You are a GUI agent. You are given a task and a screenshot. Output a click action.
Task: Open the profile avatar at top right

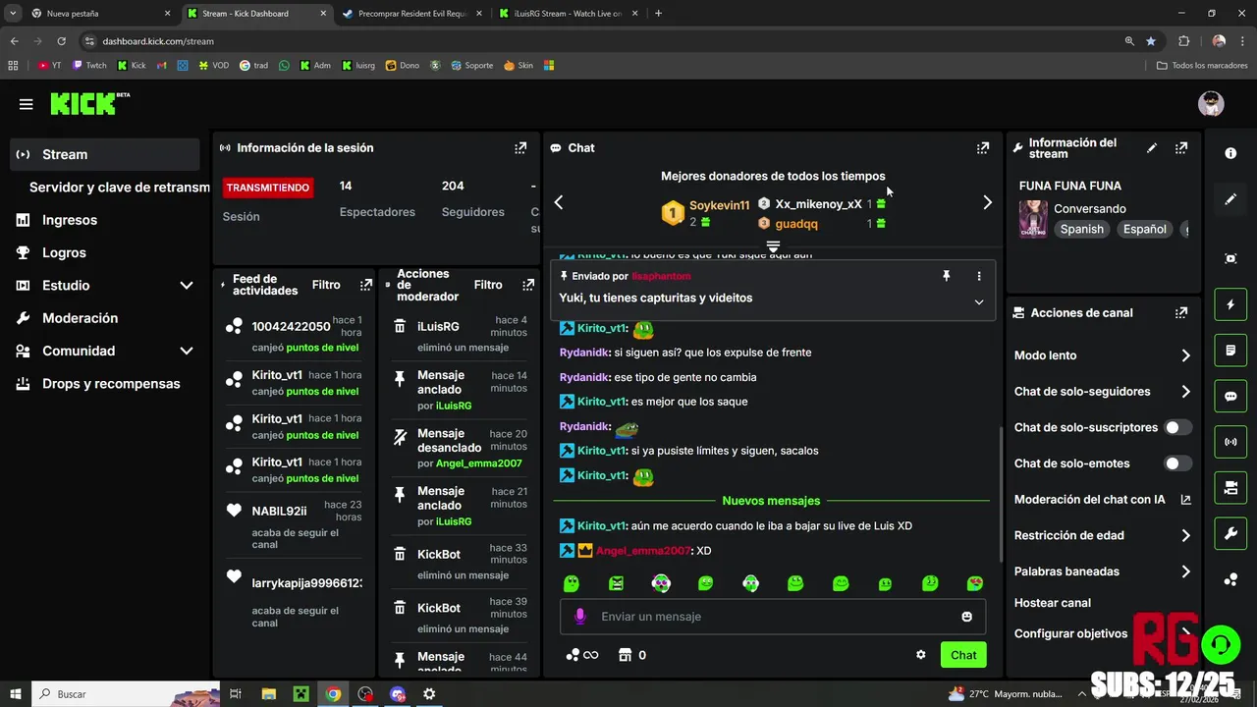pyautogui.click(x=1211, y=104)
